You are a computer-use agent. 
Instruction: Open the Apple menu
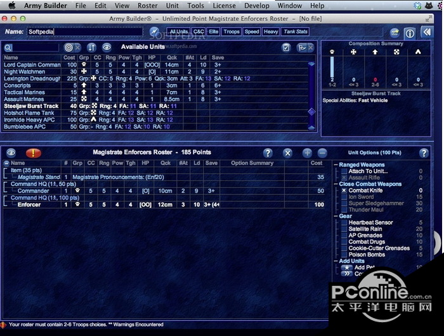tap(11, 5)
